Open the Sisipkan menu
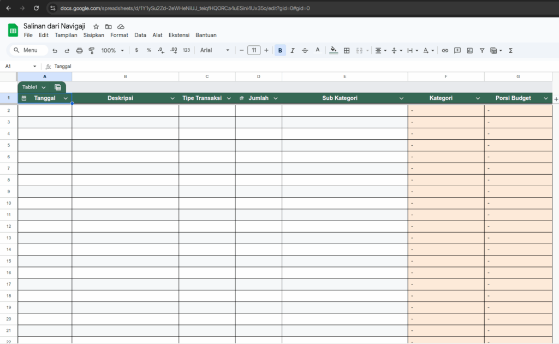The image size is (559, 344). pyautogui.click(x=93, y=35)
